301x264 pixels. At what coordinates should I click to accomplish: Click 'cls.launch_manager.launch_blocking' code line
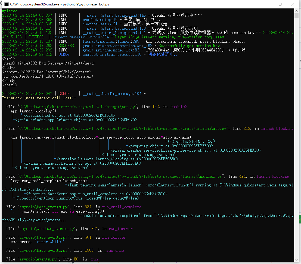(101, 137)
